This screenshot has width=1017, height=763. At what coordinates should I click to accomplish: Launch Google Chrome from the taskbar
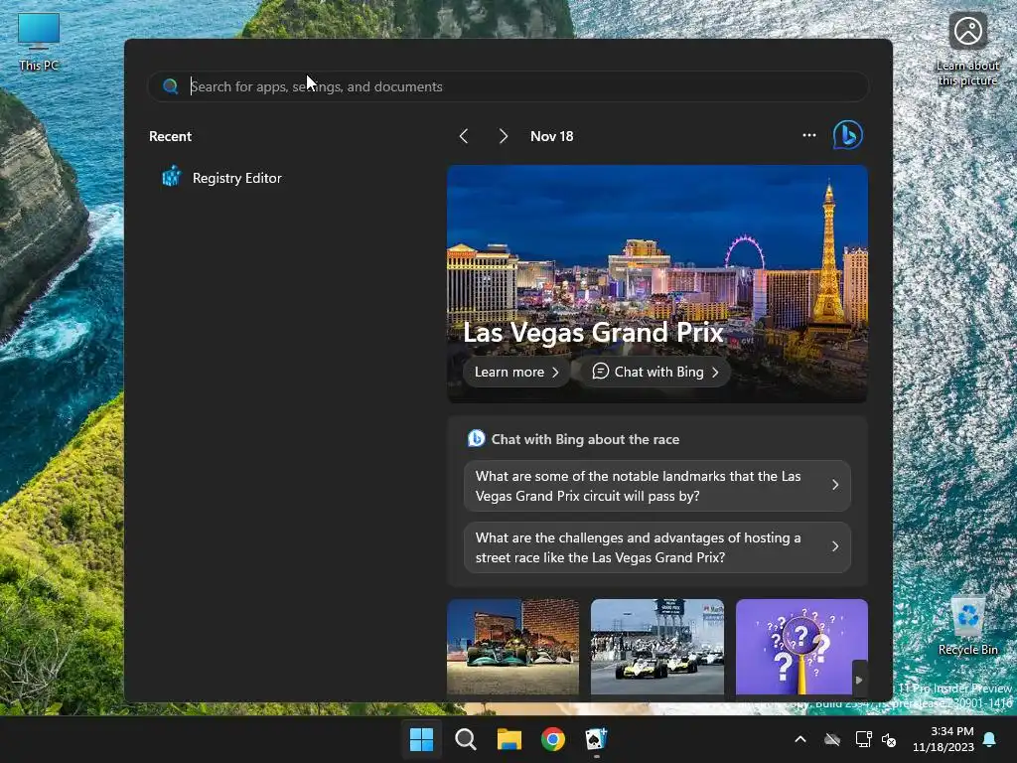click(552, 739)
